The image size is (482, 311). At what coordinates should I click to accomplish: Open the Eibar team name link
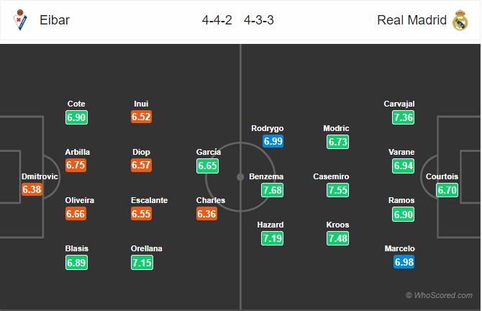tap(55, 20)
